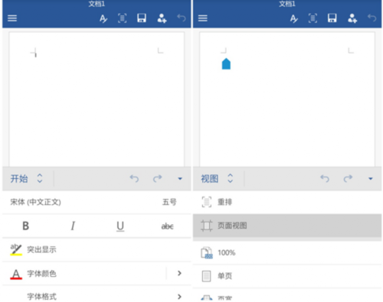Collapse the 视图 ribbon with down triangle

point(371,179)
